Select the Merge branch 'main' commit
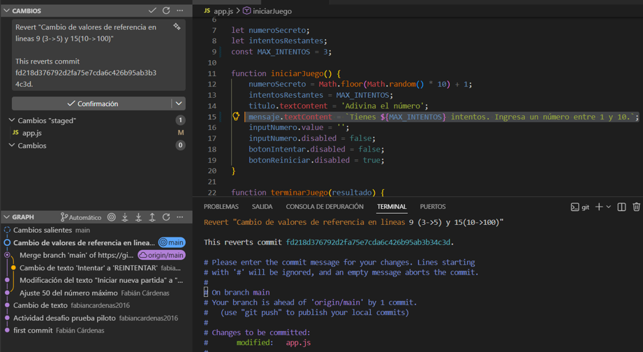Screen dimensions: 643x352 [x=76, y=255]
